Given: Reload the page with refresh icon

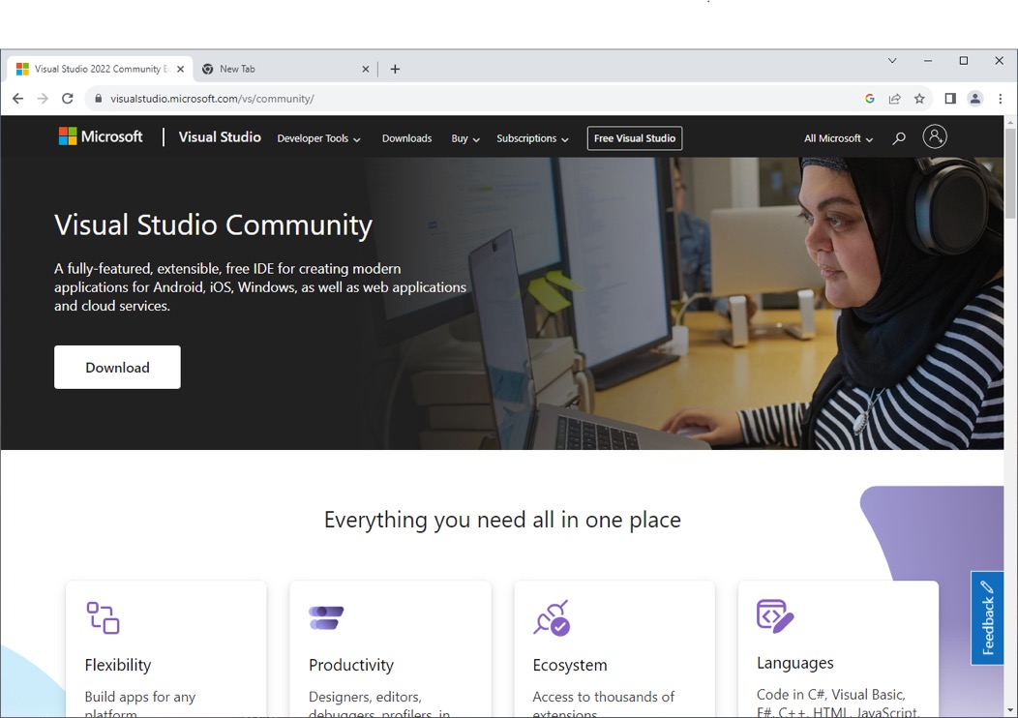Looking at the screenshot, I should [x=68, y=99].
